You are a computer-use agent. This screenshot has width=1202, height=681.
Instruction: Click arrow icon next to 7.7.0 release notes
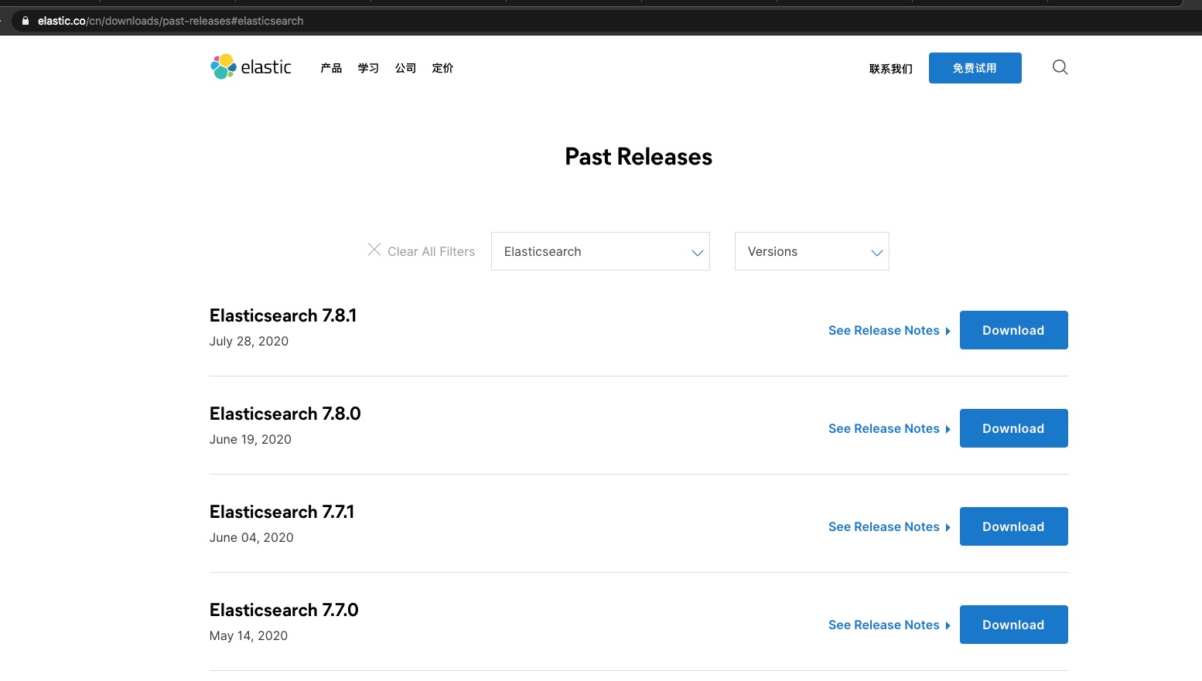point(948,625)
